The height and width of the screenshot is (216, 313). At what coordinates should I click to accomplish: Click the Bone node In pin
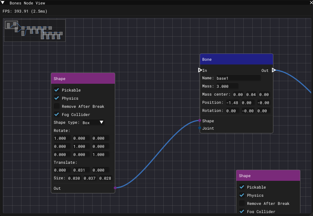pos(200,70)
